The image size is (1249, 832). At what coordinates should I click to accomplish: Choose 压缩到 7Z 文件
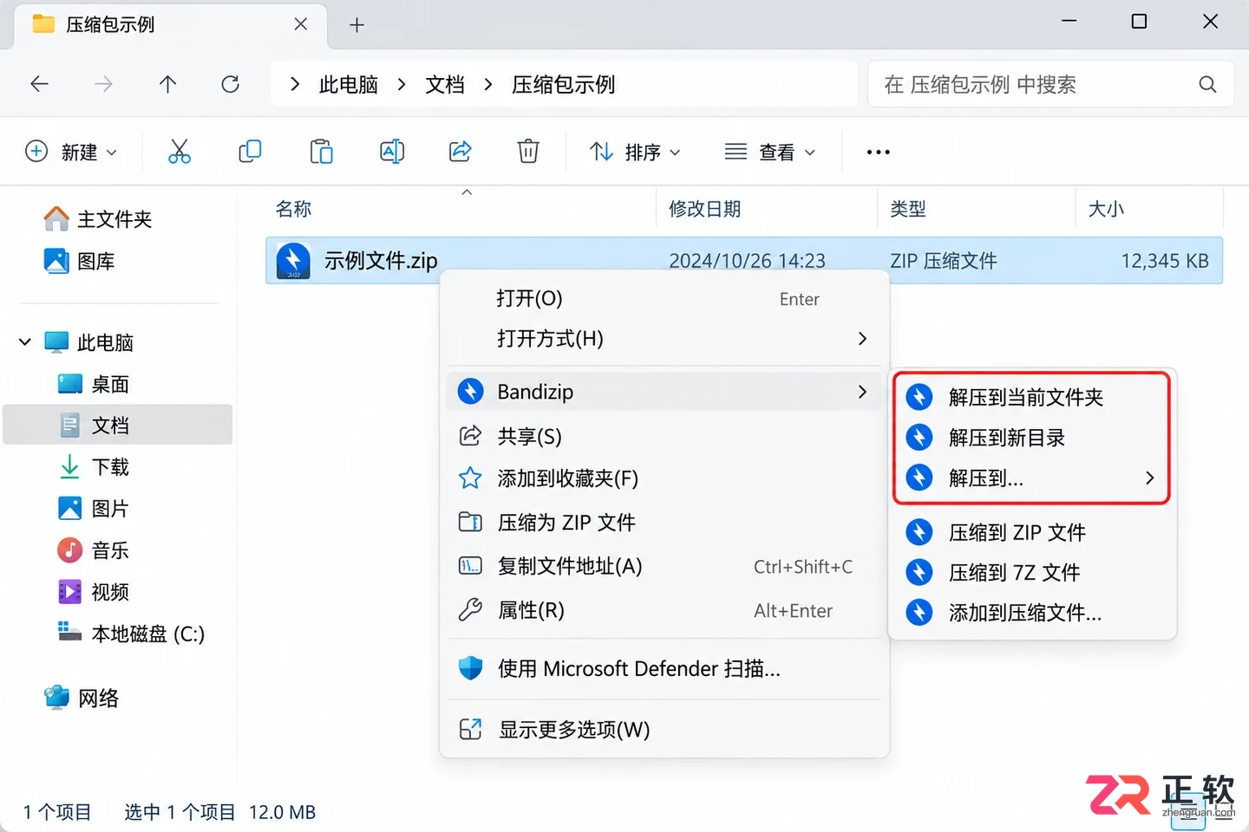[1032, 572]
